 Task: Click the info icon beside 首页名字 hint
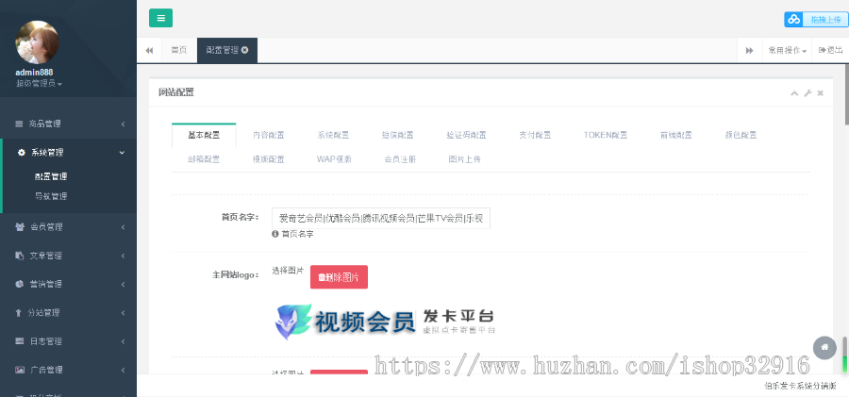tap(275, 234)
